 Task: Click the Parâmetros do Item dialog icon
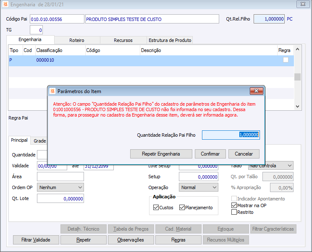pos(52,91)
